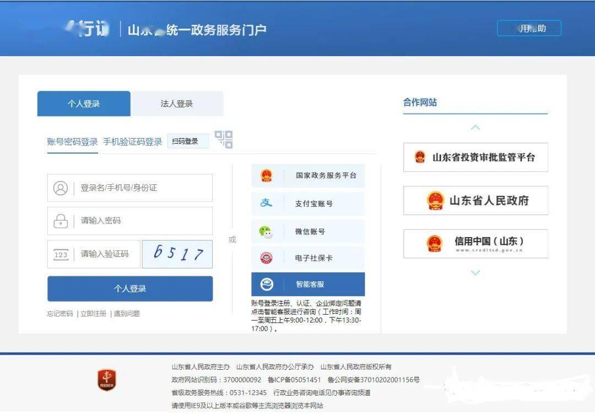Screen dimensions: 595x416
Task: Expand more partner sites via down chevron
Action: tap(475, 272)
